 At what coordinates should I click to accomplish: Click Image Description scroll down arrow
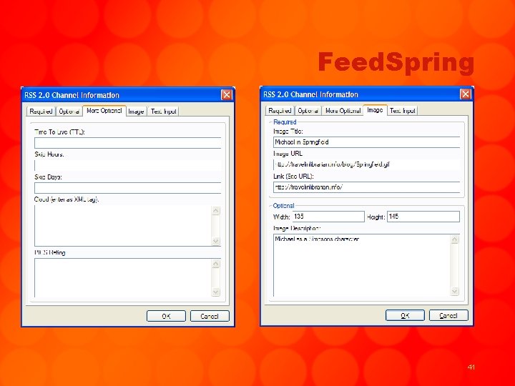[x=455, y=291]
